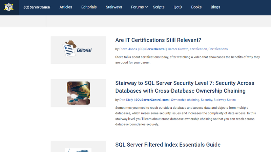Open the Articles menu item

(x=66, y=7)
